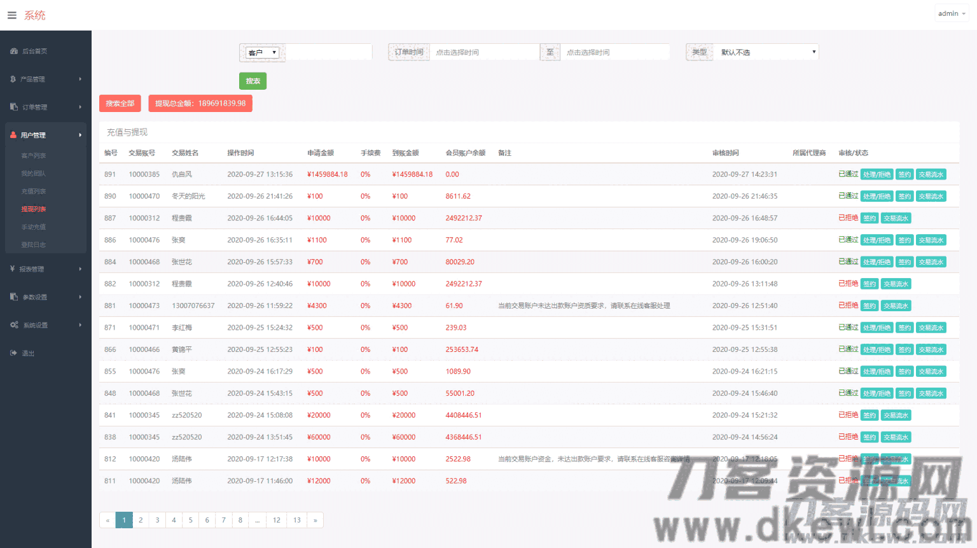Screen dimensions: 977x548
Task: Open the admin user dropdown
Action: click(x=951, y=13)
